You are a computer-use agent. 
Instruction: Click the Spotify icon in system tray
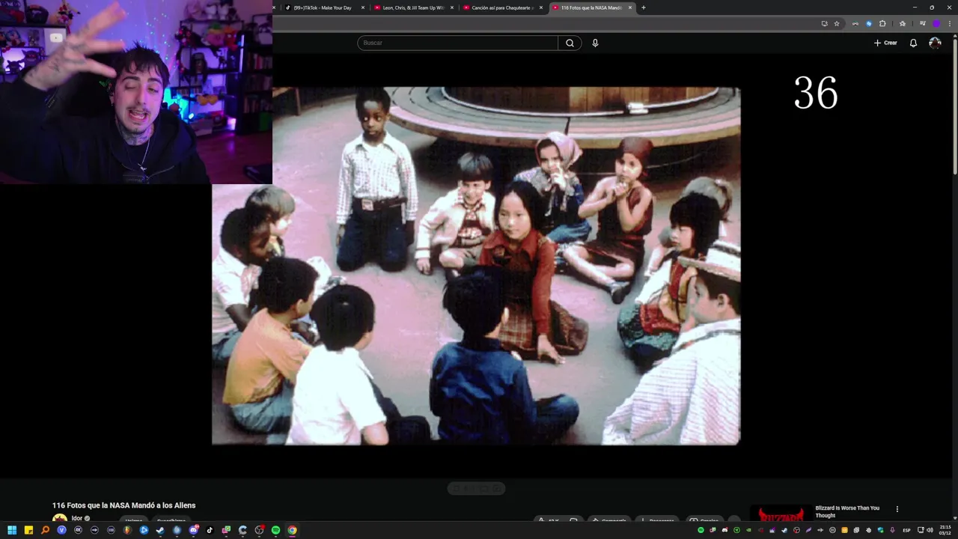click(701, 530)
